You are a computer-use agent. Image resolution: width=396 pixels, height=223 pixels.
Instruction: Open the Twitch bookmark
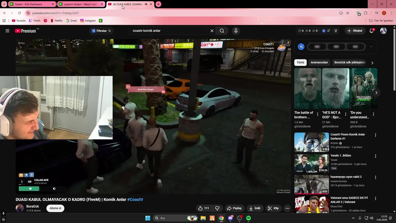(35, 21)
